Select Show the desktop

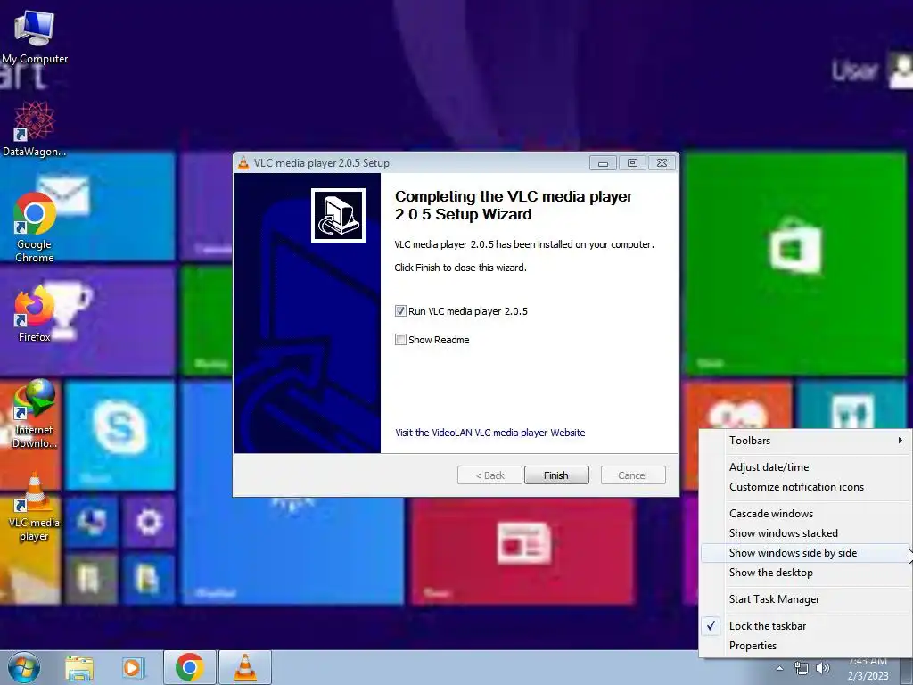coord(805,573)
